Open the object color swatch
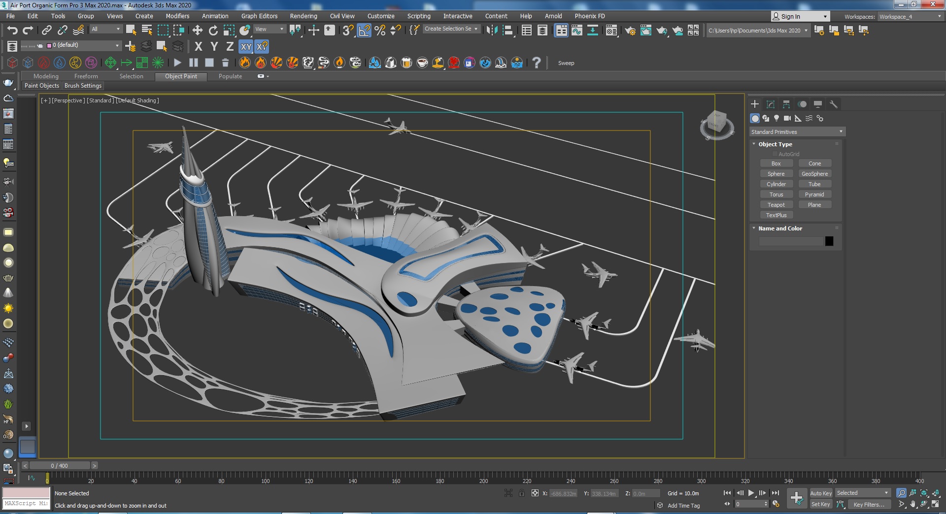This screenshot has height=514, width=946. pos(829,241)
